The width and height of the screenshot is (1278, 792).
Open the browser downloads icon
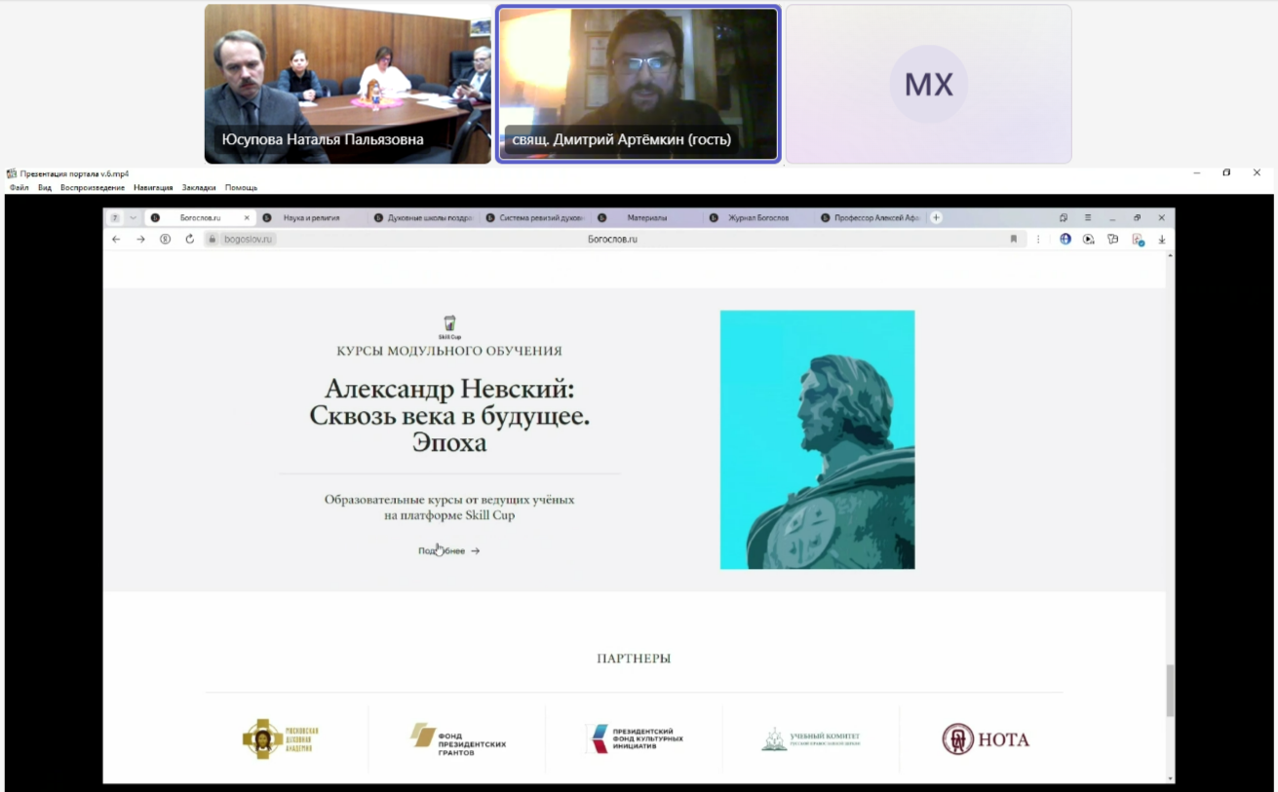tap(1162, 239)
